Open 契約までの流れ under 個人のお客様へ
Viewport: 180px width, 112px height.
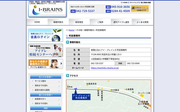coord(46,103)
